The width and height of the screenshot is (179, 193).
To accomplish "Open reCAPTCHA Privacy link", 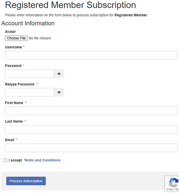I will tap(170, 189).
